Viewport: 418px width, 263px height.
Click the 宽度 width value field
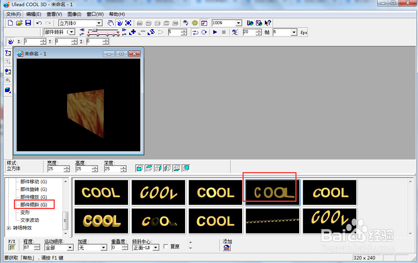coord(56,169)
